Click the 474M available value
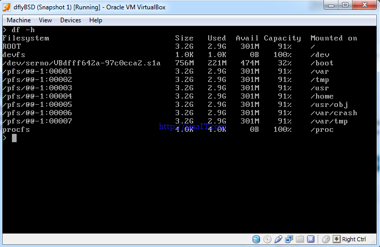This screenshot has width=380, height=247. pos(250,63)
